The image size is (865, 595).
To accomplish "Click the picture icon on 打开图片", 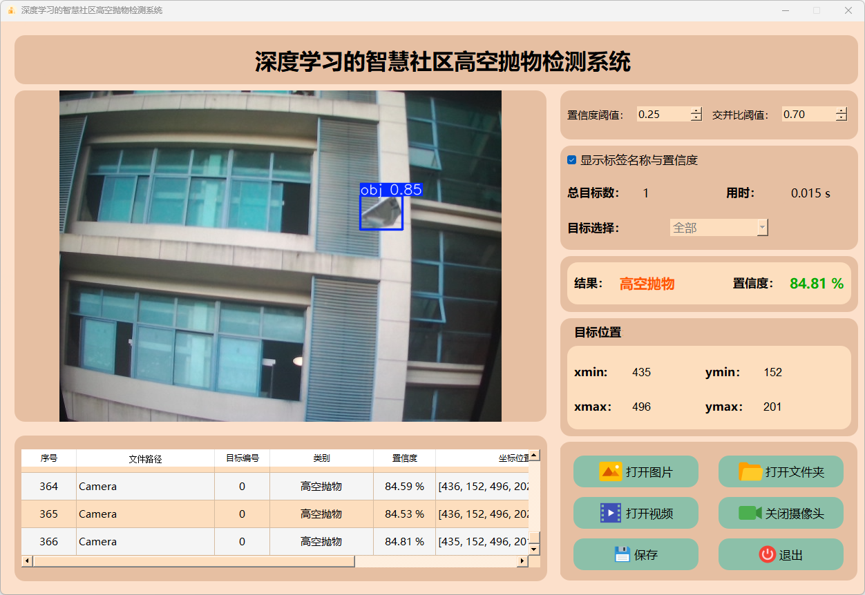I will [611, 472].
